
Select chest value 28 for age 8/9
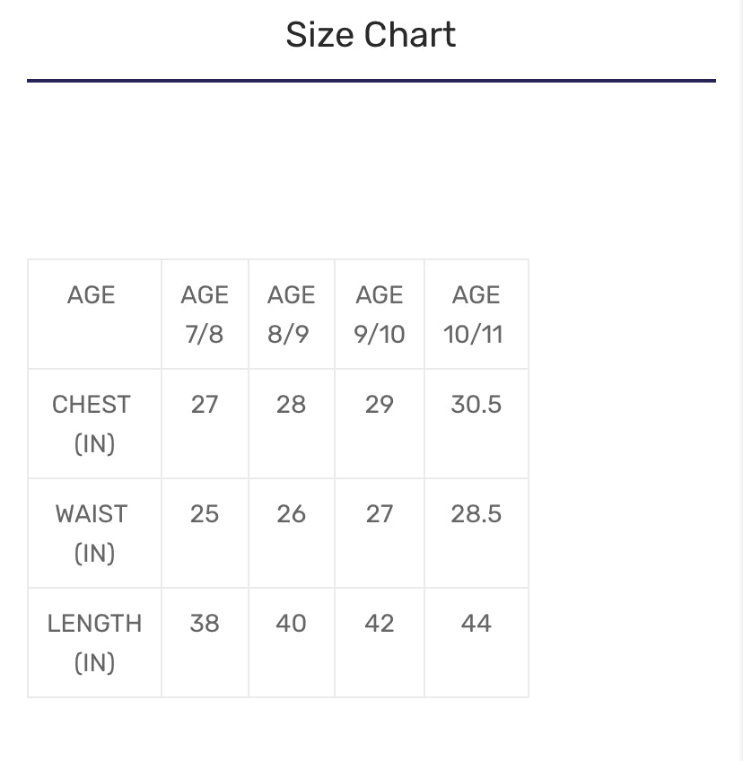click(291, 405)
